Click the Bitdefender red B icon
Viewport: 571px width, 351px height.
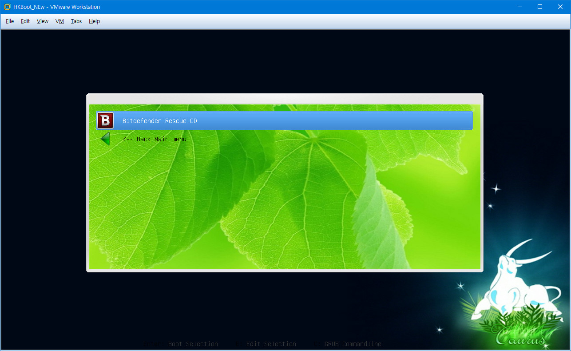[x=105, y=120]
